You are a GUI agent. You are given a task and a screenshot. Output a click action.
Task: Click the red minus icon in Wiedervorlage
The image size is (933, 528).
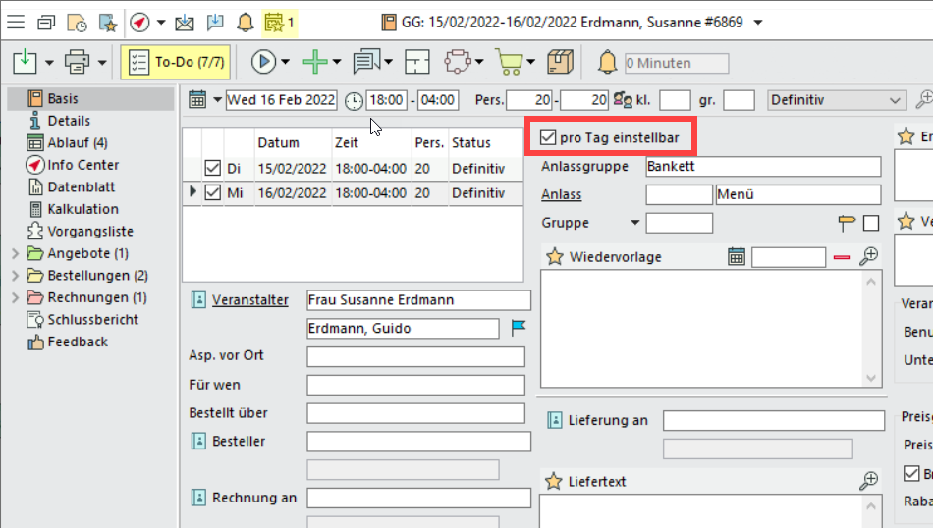(x=842, y=257)
